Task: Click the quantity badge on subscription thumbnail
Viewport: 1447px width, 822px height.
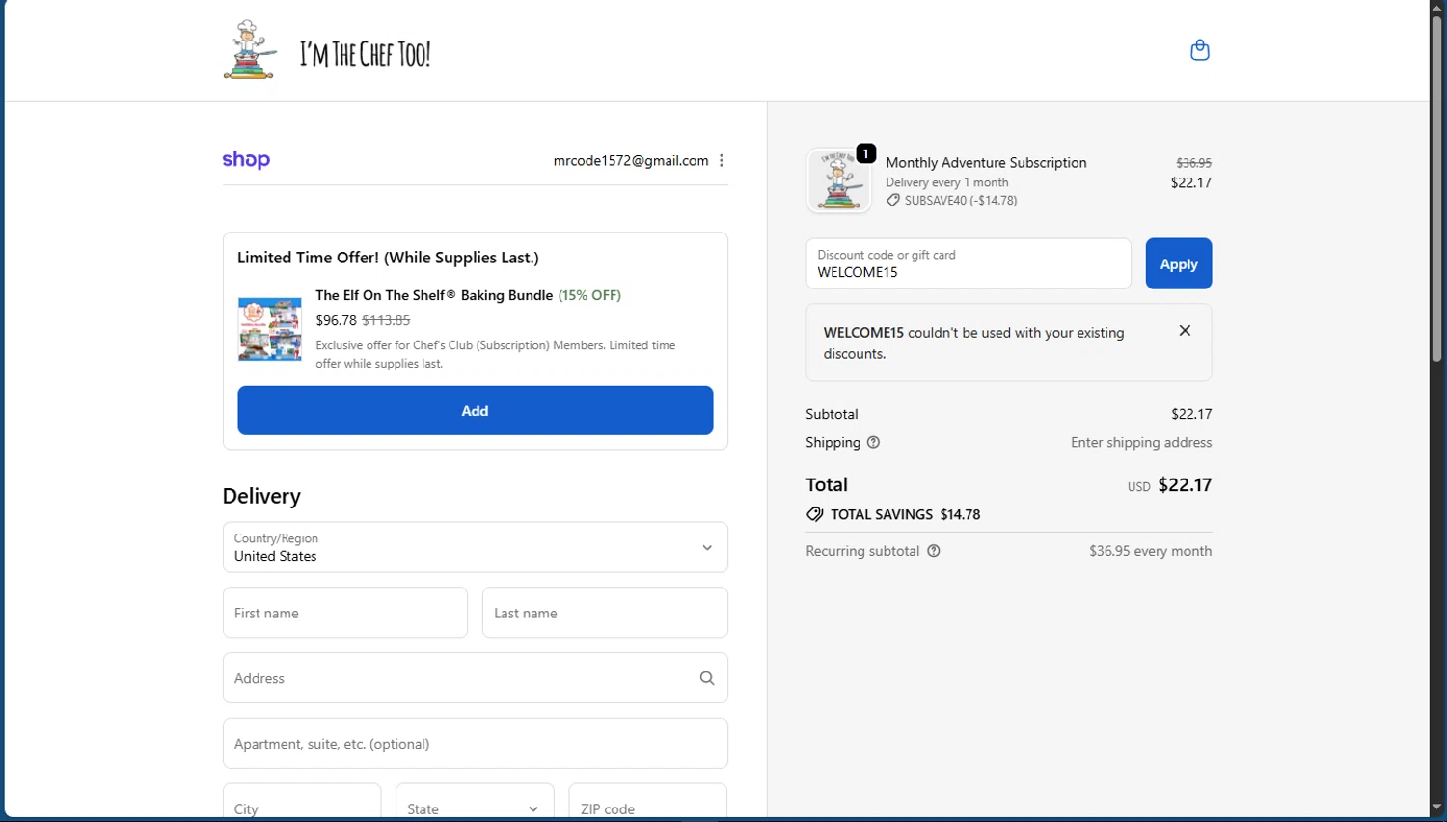Action: pos(865,153)
